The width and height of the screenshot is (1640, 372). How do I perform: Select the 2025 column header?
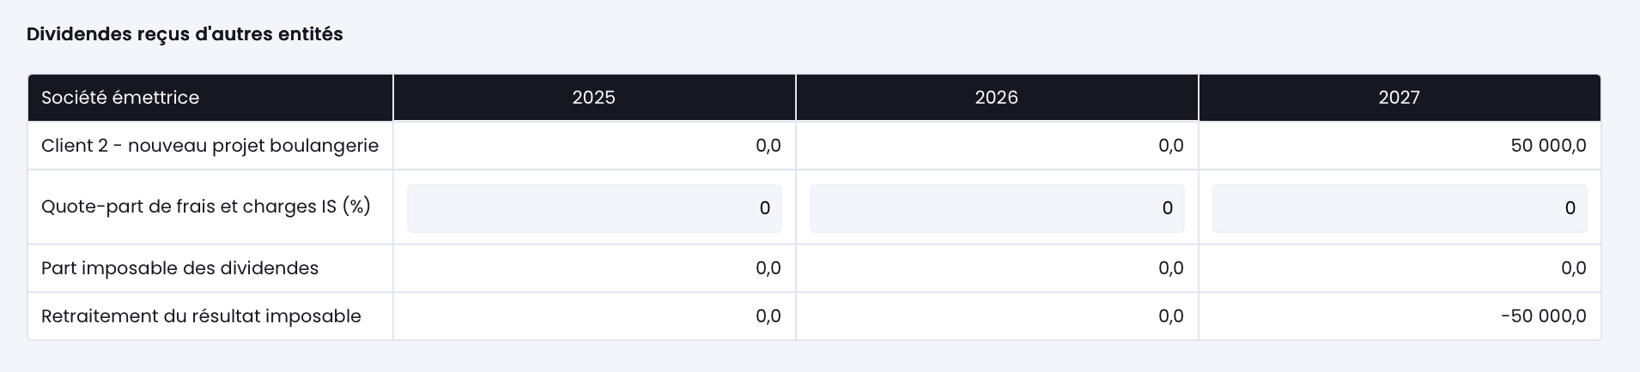[x=594, y=98]
